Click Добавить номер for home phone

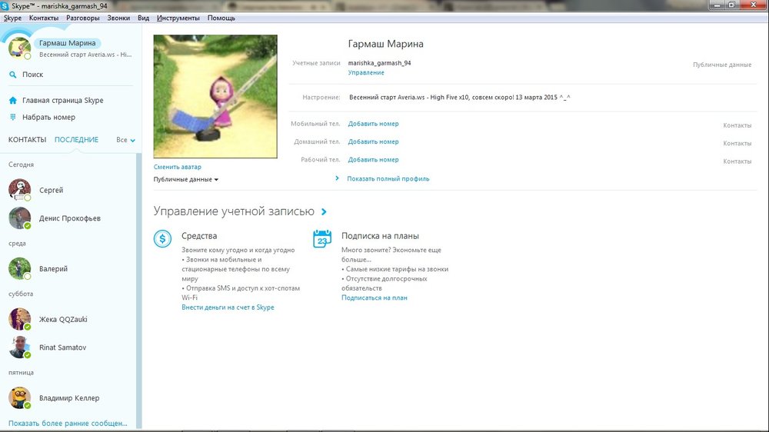click(x=373, y=141)
